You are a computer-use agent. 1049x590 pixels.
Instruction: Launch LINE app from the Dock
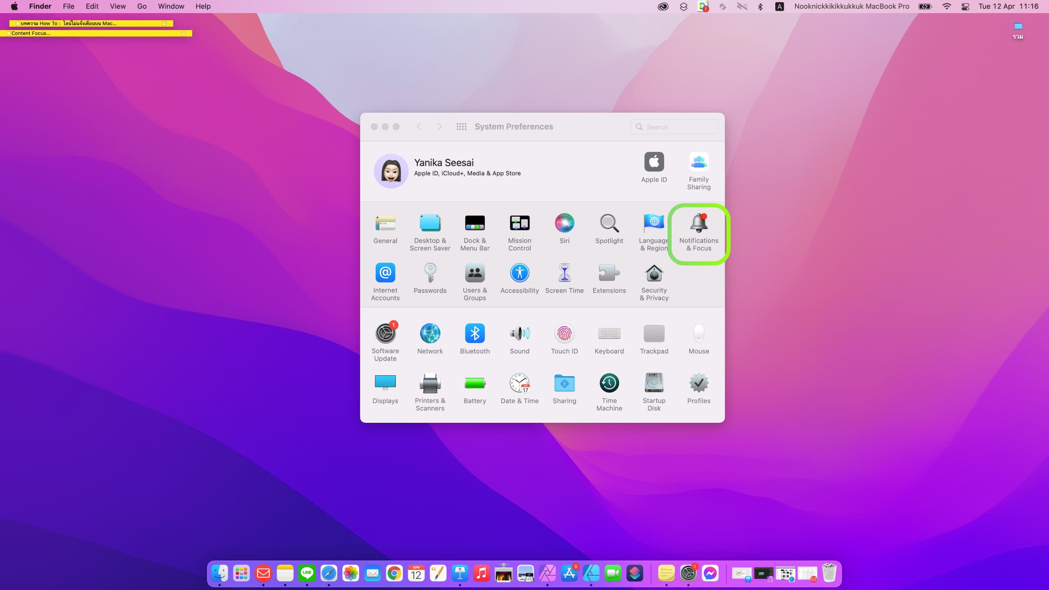[307, 573]
